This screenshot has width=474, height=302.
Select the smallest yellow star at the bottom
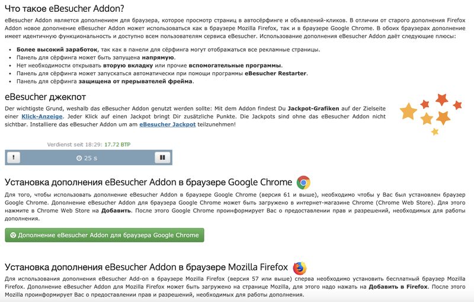[x=435, y=131]
